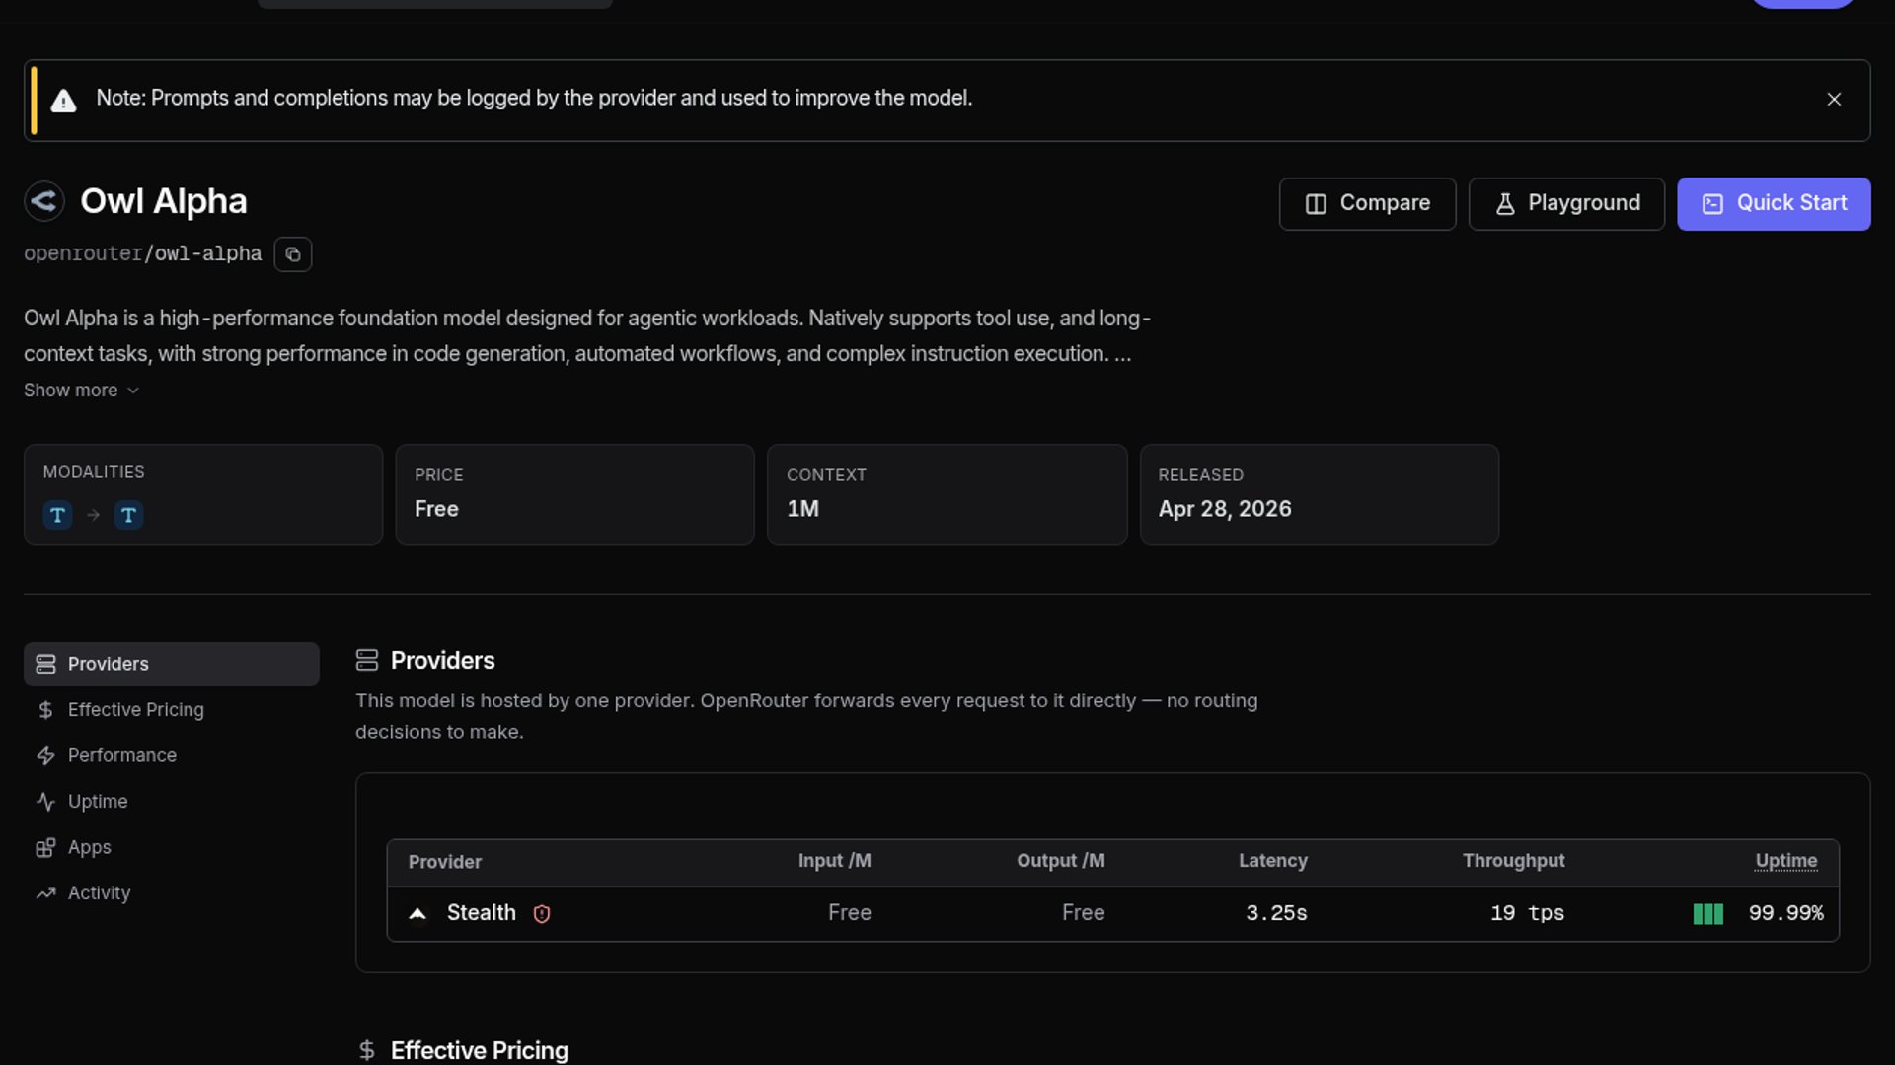1895x1065 pixels.
Task: Click the input text modality icon
Action: coord(57,515)
